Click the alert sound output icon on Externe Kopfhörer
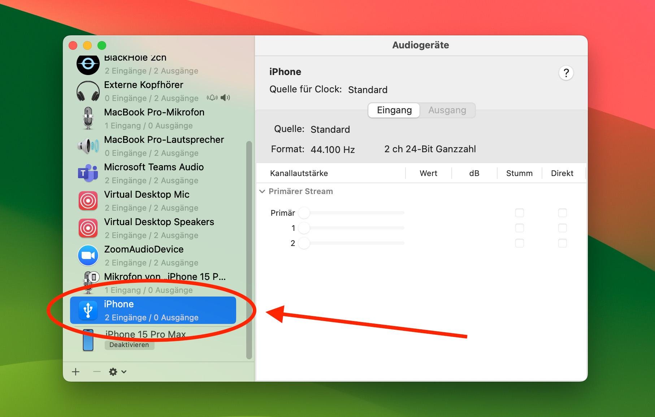Screen dimensions: 655x417 click(x=212, y=98)
